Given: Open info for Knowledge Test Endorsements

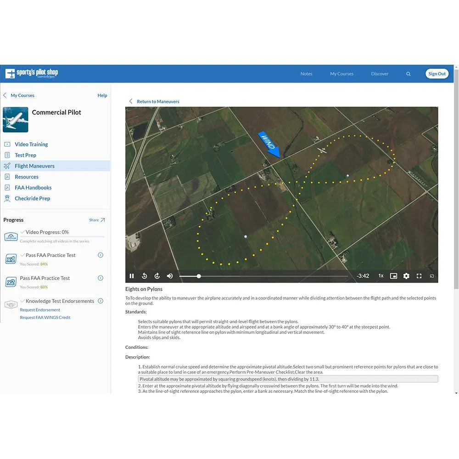Looking at the screenshot, I should (101, 301).
